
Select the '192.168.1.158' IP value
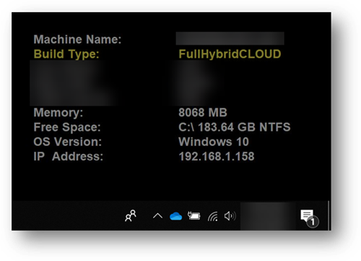[x=217, y=156]
